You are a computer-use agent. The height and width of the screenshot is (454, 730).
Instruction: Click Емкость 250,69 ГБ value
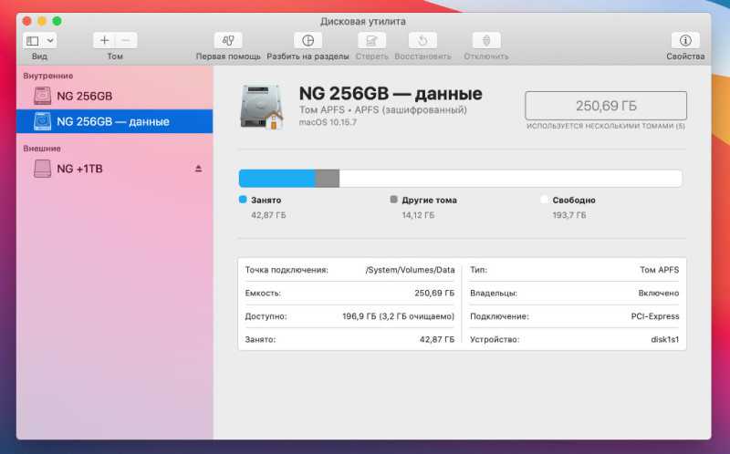click(x=434, y=294)
